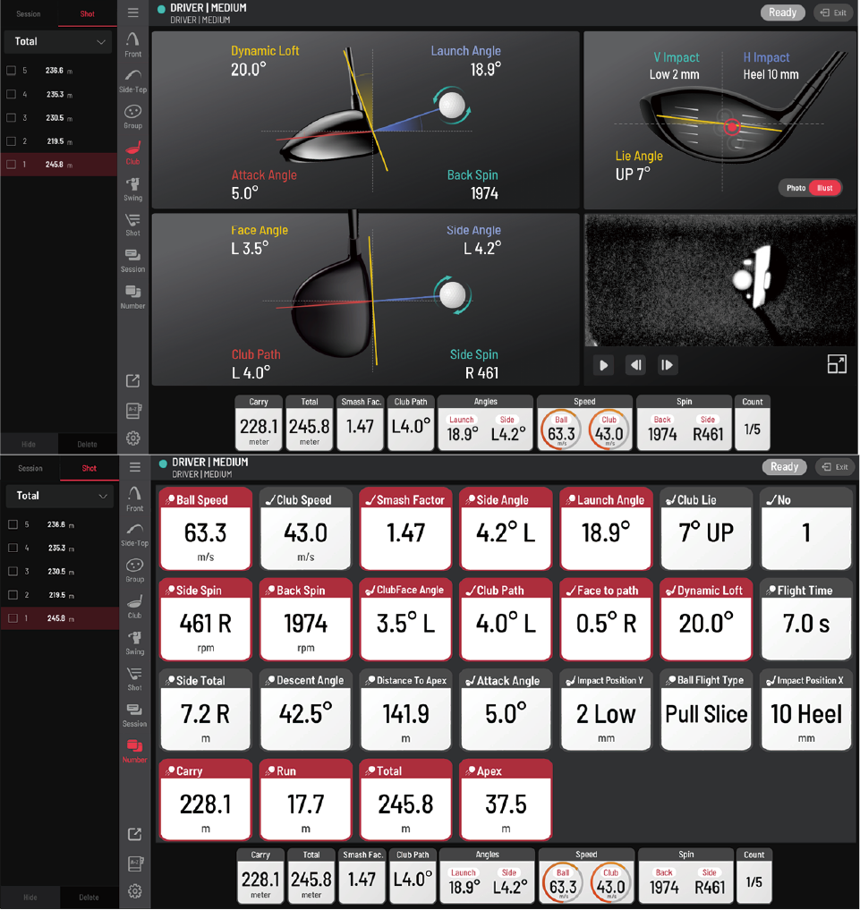Select Shot tab in number-grid screen
The width and height of the screenshot is (860, 910).
[x=89, y=468]
